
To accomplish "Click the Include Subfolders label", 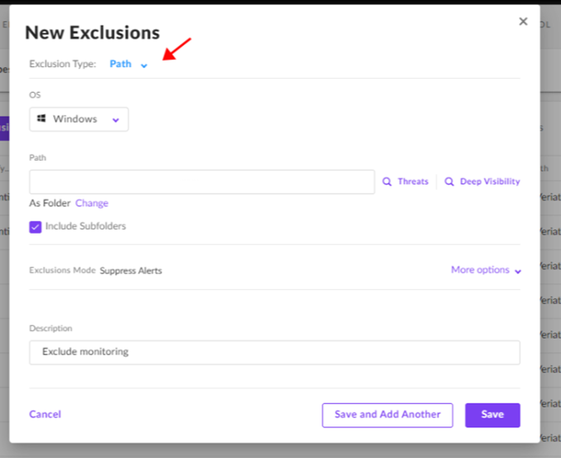I will [x=85, y=226].
